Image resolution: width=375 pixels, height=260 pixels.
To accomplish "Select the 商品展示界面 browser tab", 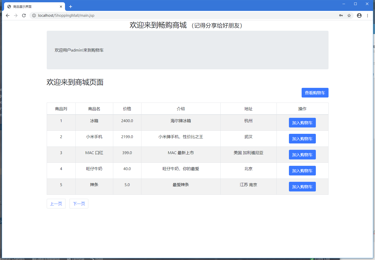I will [x=35, y=7].
